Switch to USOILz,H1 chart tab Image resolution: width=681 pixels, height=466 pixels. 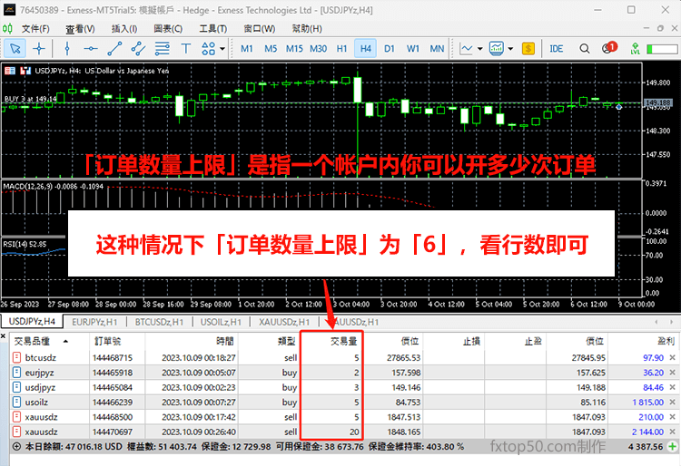(x=221, y=322)
